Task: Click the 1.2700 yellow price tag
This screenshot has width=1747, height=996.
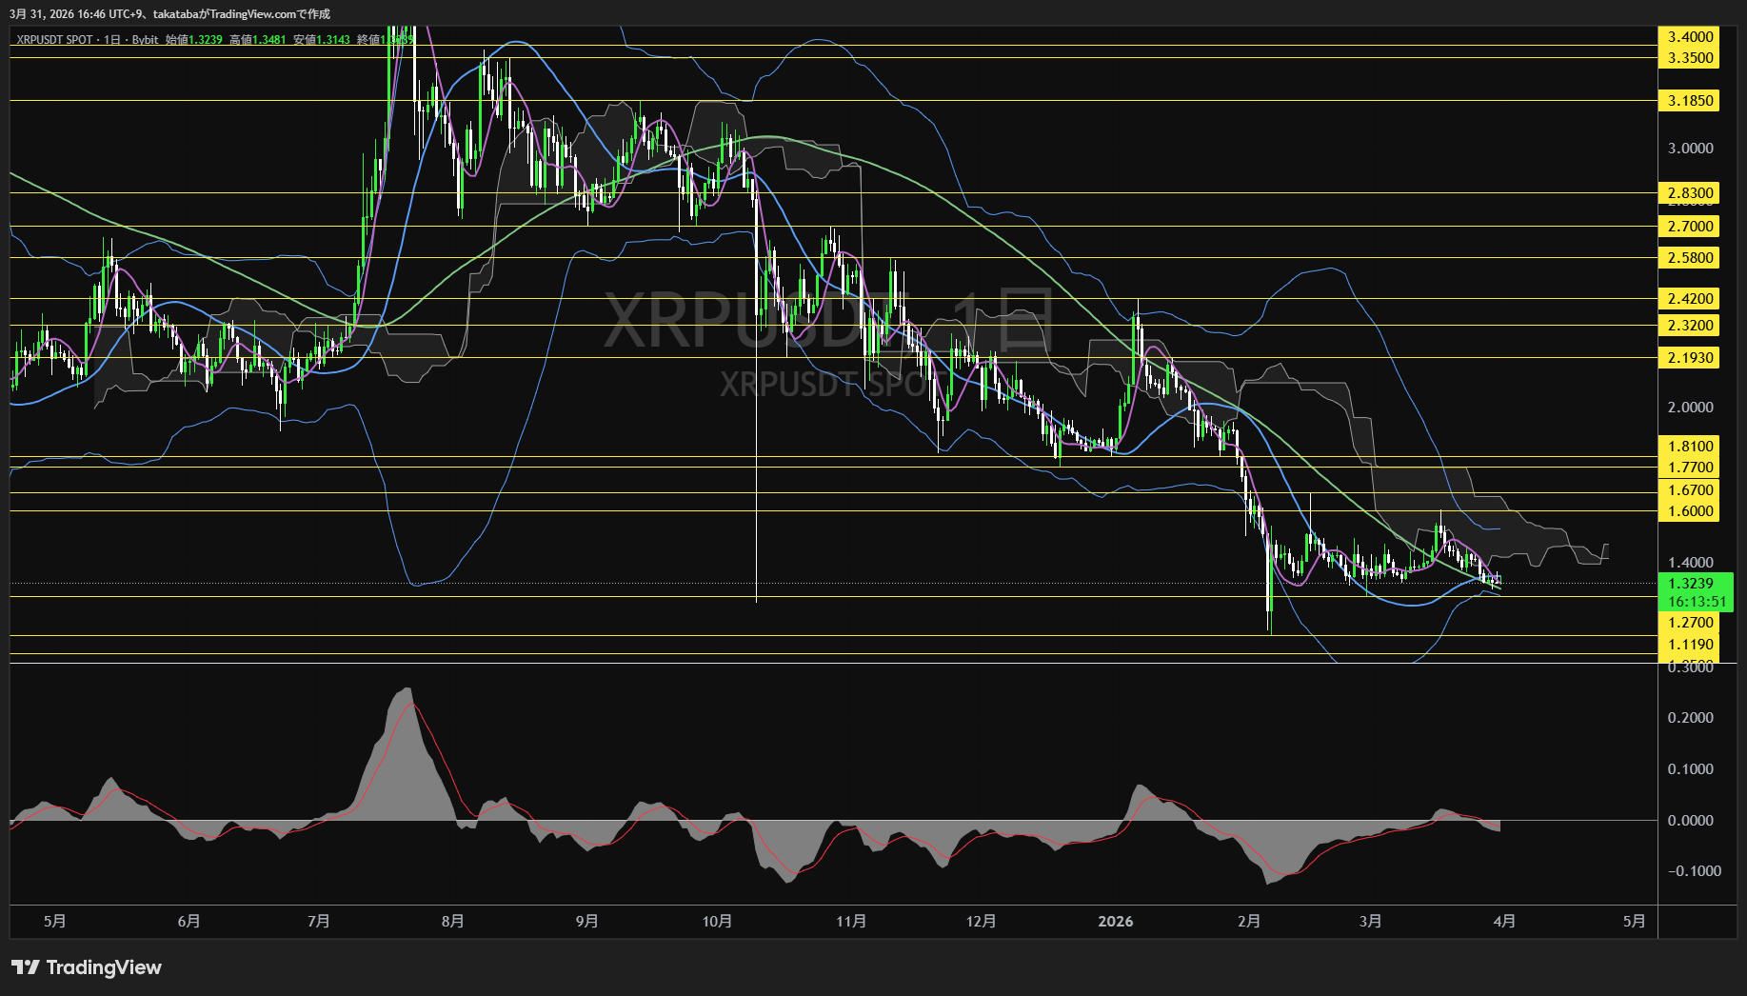Action: click(1690, 623)
